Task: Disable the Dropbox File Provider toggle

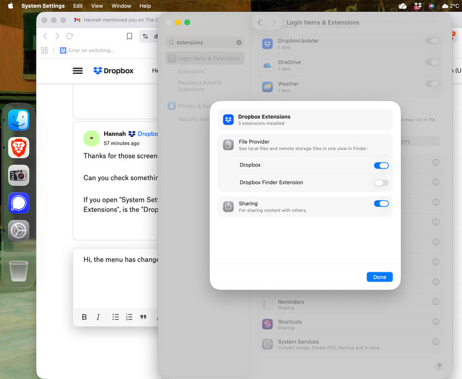Action: (381, 166)
